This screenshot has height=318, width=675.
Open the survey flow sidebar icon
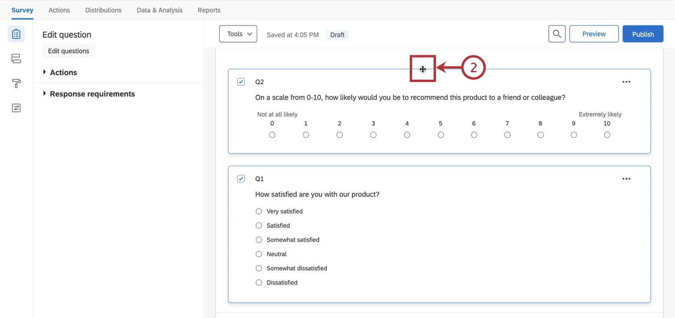[16, 59]
